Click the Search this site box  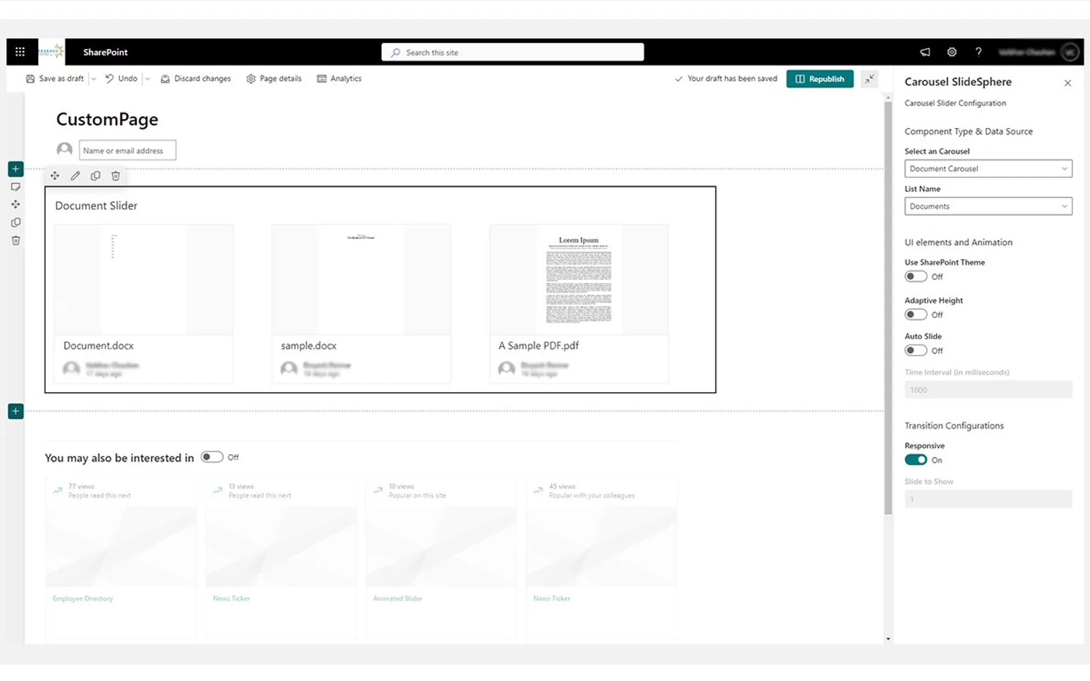click(512, 52)
